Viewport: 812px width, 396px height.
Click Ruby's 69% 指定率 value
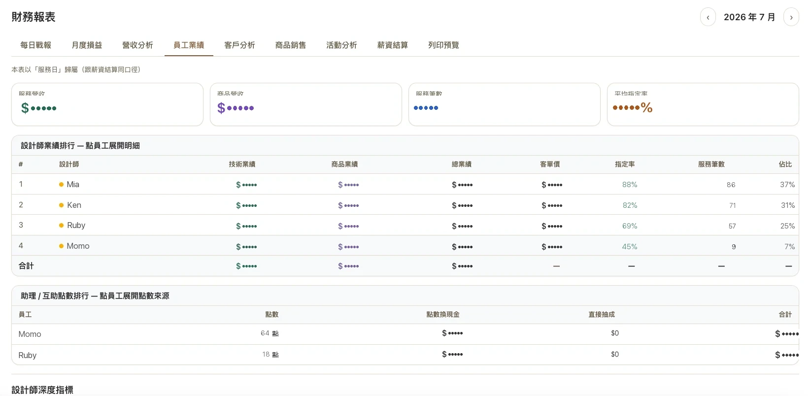click(x=630, y=226)
